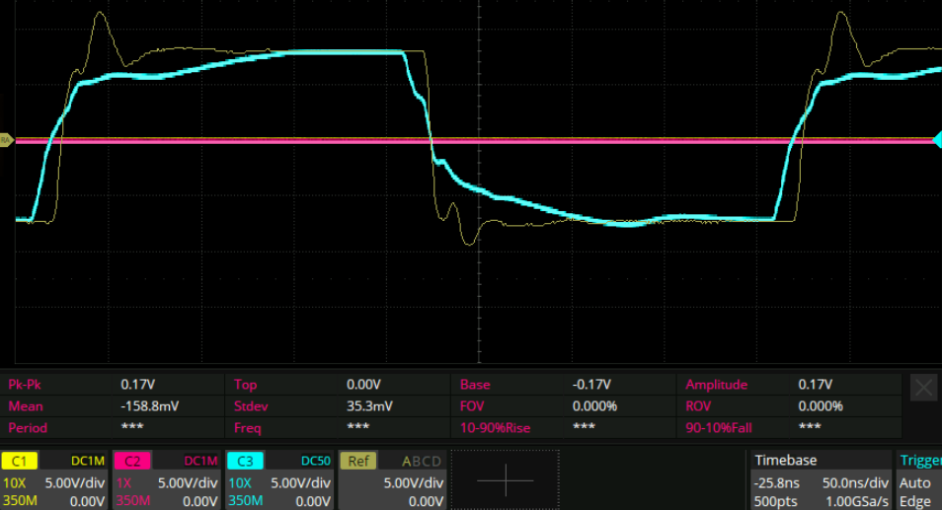Viewport: 942px width, 510px height.
Task: Click the C3 DC50 coupling label
Action: tap(311, 461)
